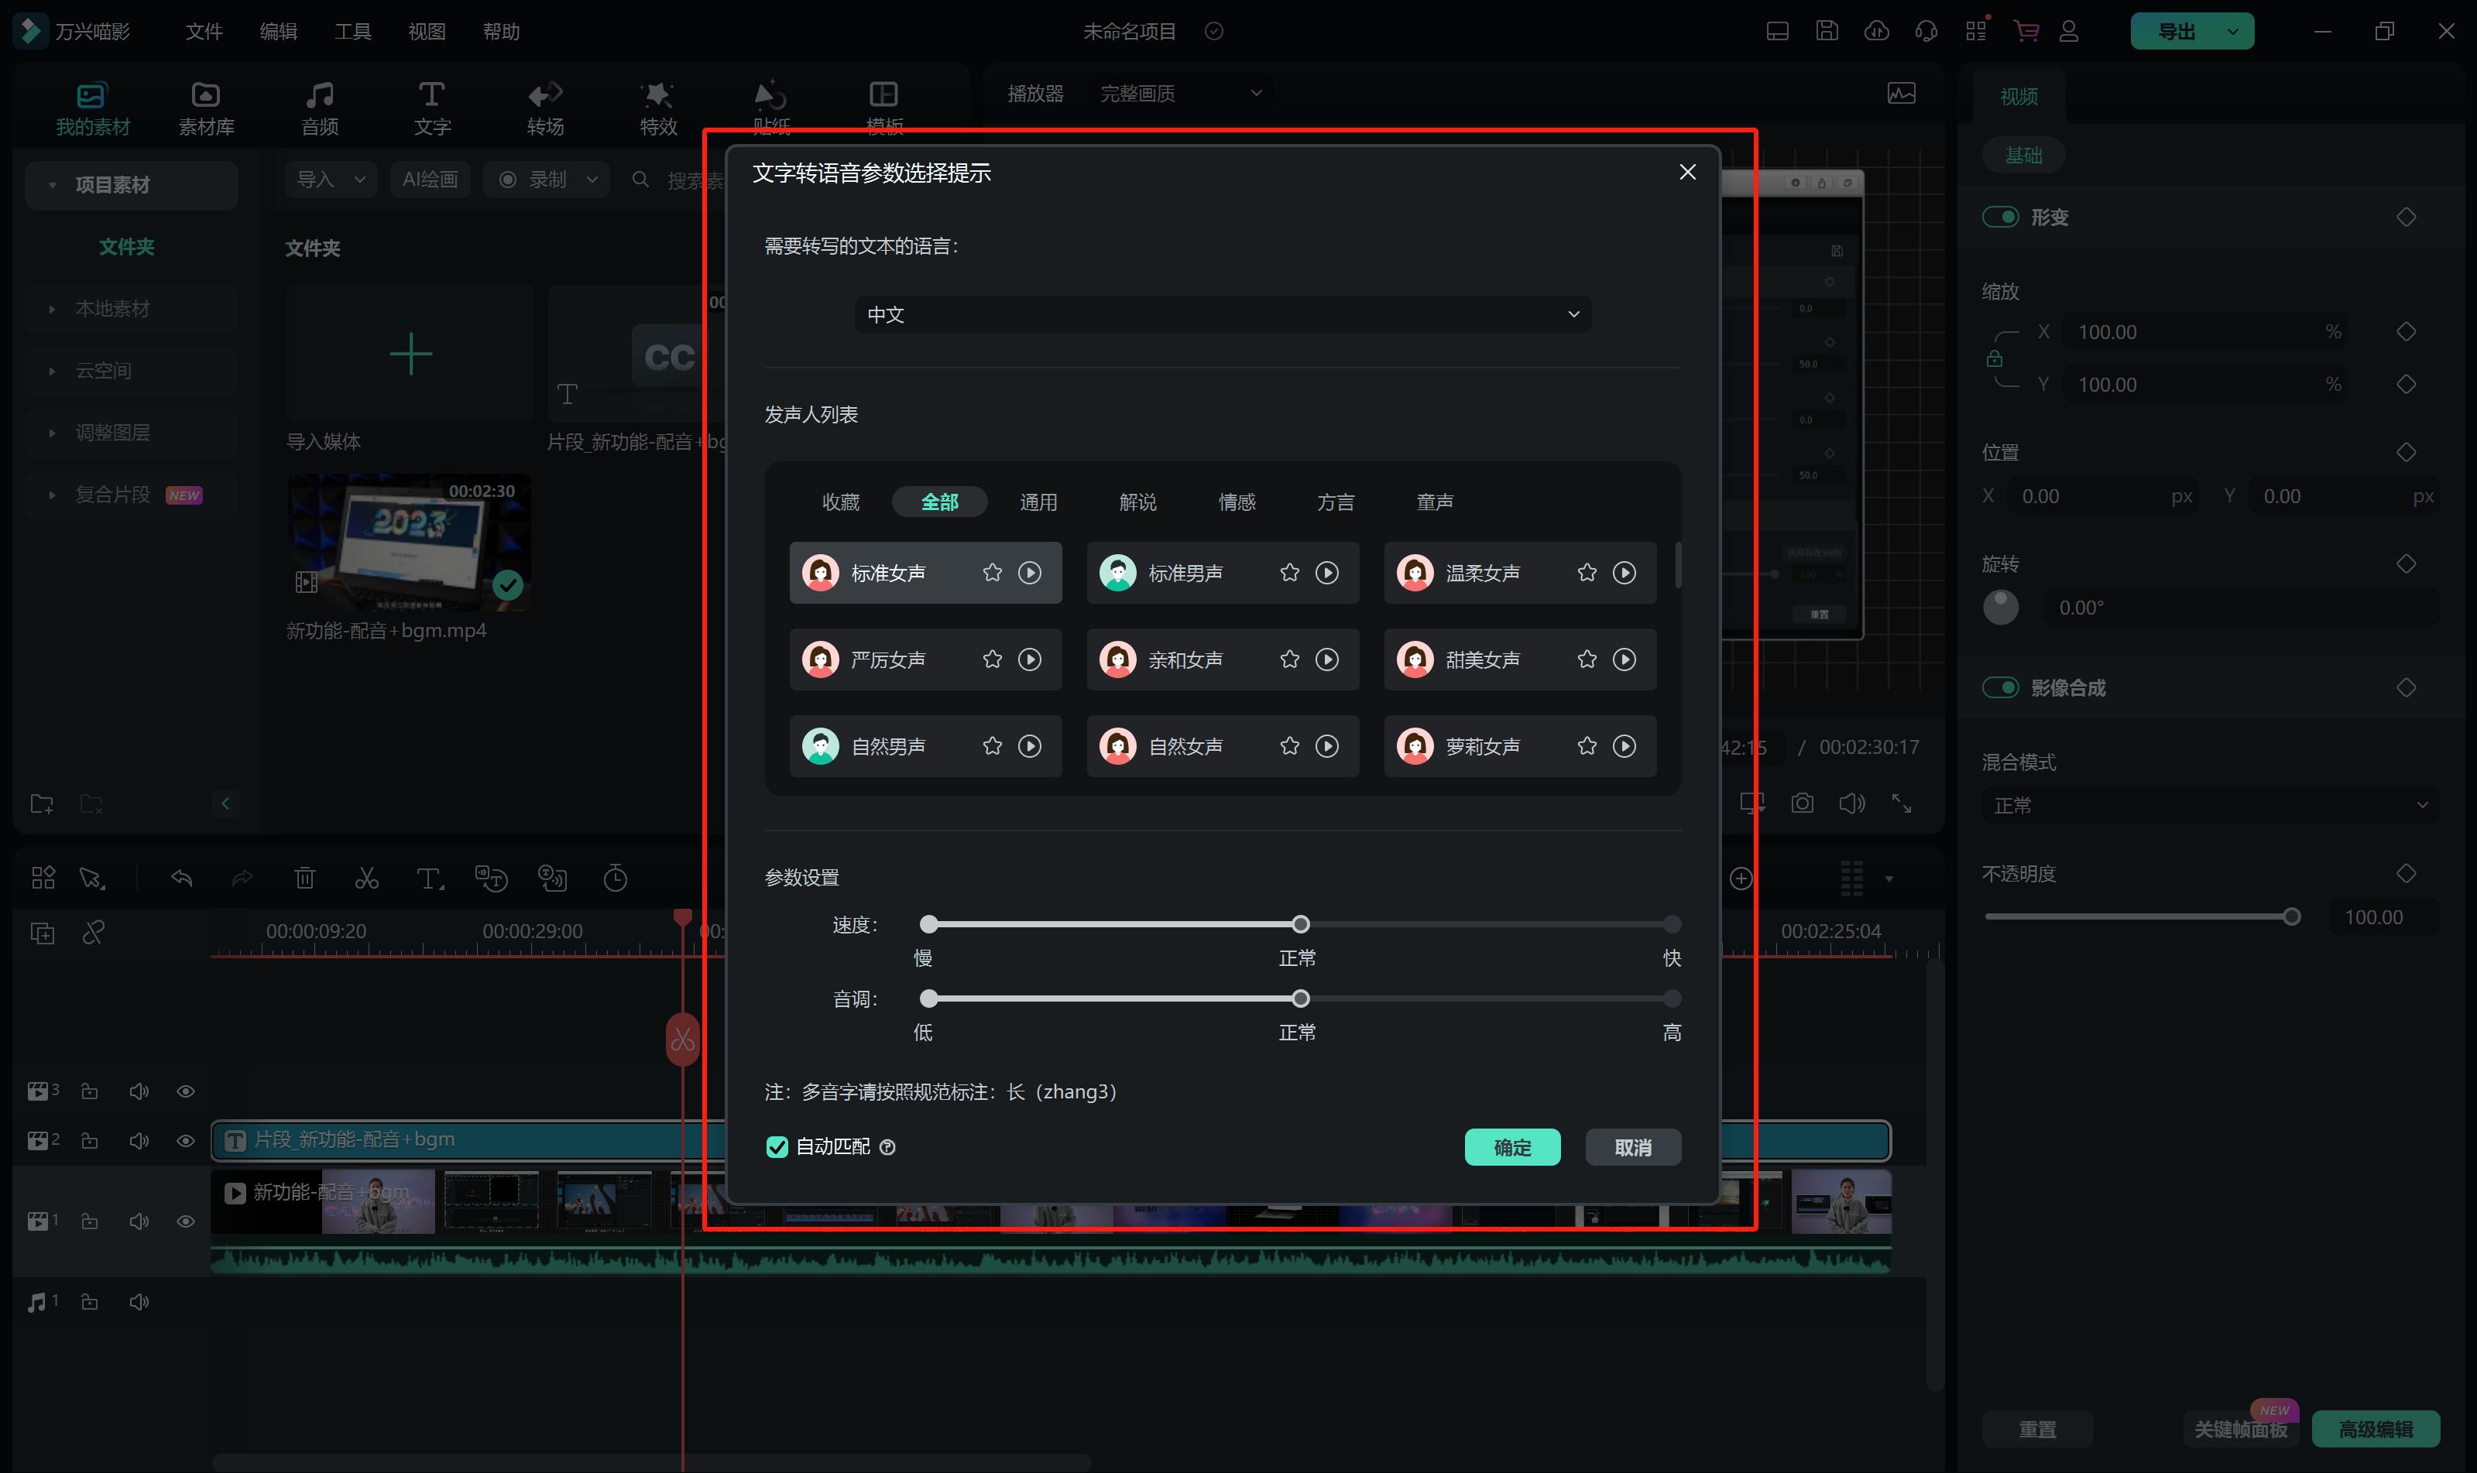
Task: Click the 速度 slider handle at 正常
Action: tap(1301, 924)
